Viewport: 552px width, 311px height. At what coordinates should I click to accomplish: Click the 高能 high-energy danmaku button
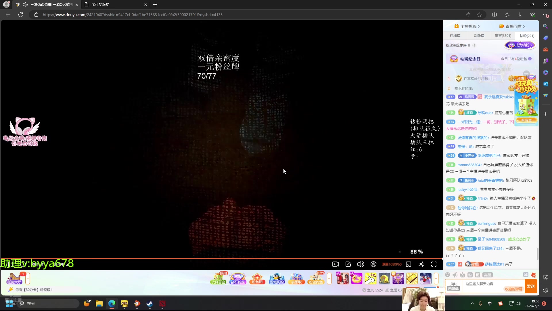point(488,275)
